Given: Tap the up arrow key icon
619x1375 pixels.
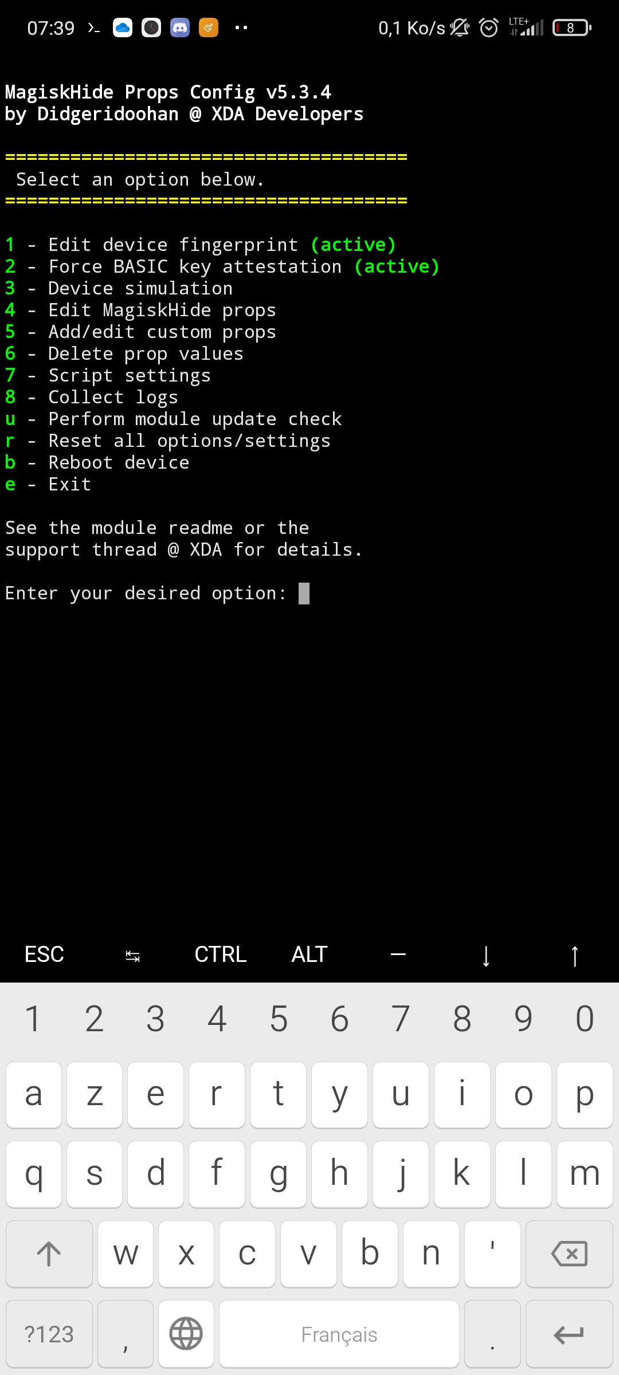Looking at the screenshot, I should [x=575, y=955].
